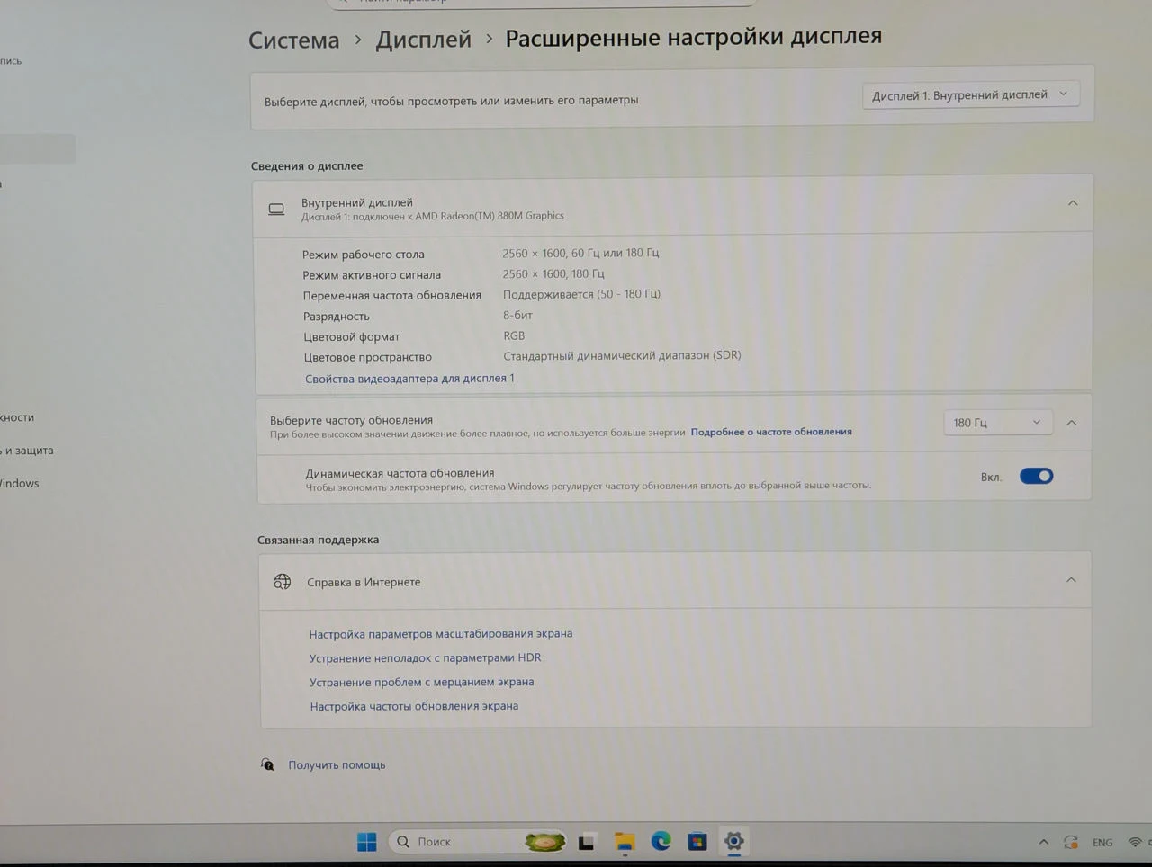Click the Settings gear taskbar icon
This screenshot has width=1152, height=867.
(x=734, y=841)
